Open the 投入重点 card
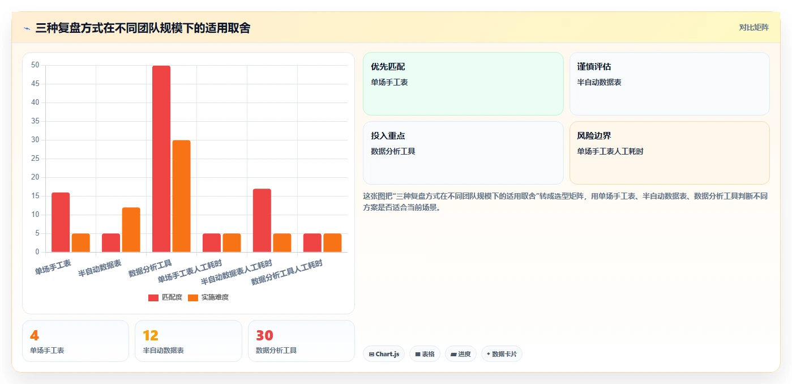792x384 pixels. pyautogui.click(x=463, y=153)
